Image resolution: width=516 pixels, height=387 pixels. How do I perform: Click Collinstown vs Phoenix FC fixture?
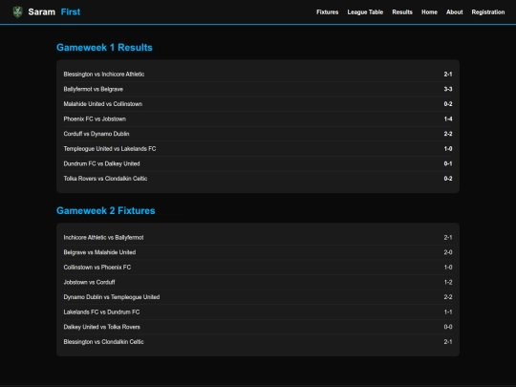[x=258, y=268]
